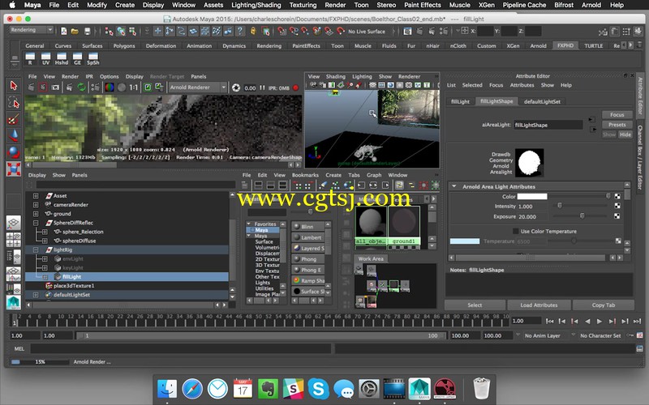Click the Copy Tab button
The width and height of the screenshot is (649, 405).
point(604,305)
